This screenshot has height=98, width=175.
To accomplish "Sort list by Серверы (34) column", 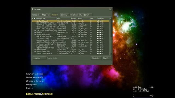I will pyautogui.click(x=46, y=19).
